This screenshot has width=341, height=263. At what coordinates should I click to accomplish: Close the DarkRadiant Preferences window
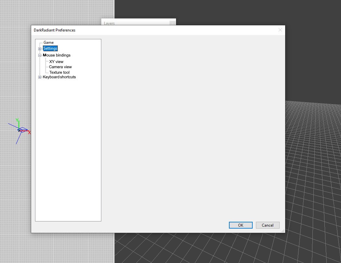pyautogui.click(x=280, y=30)
